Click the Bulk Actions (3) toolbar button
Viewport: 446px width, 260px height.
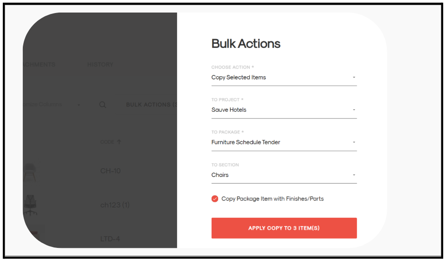pyautogui.click(x=151, y=105)
